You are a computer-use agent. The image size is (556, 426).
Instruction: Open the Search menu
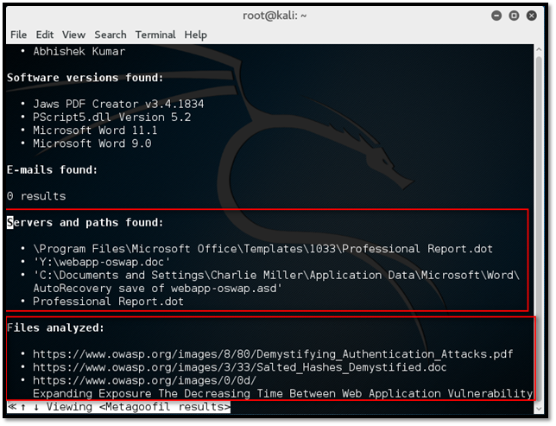[x=111, y=35]
